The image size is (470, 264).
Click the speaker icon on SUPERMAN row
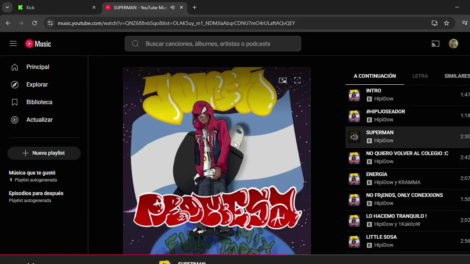[354, 137]
